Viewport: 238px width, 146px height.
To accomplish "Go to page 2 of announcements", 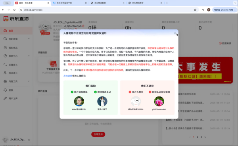I will [x=198, y=137].
